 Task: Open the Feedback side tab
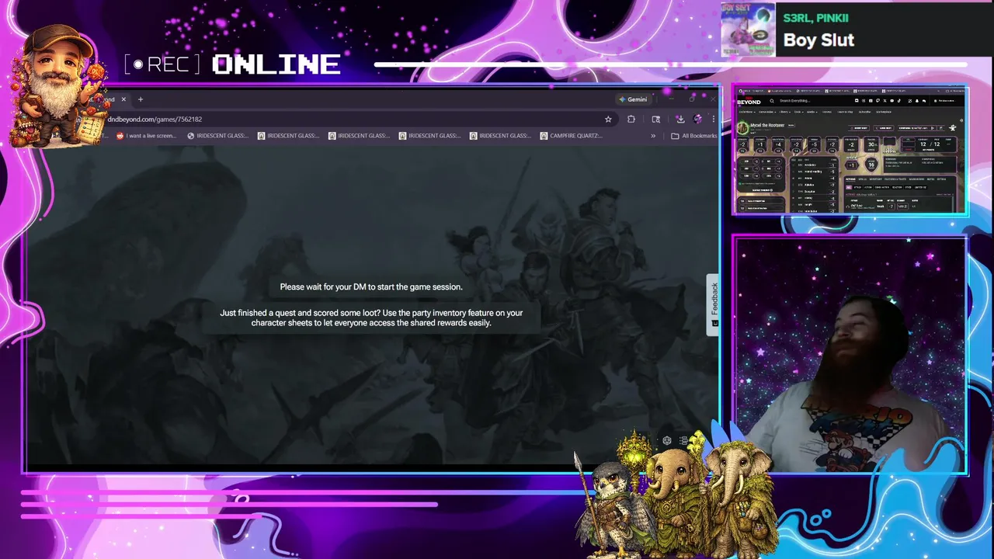[x=714, y=304]
